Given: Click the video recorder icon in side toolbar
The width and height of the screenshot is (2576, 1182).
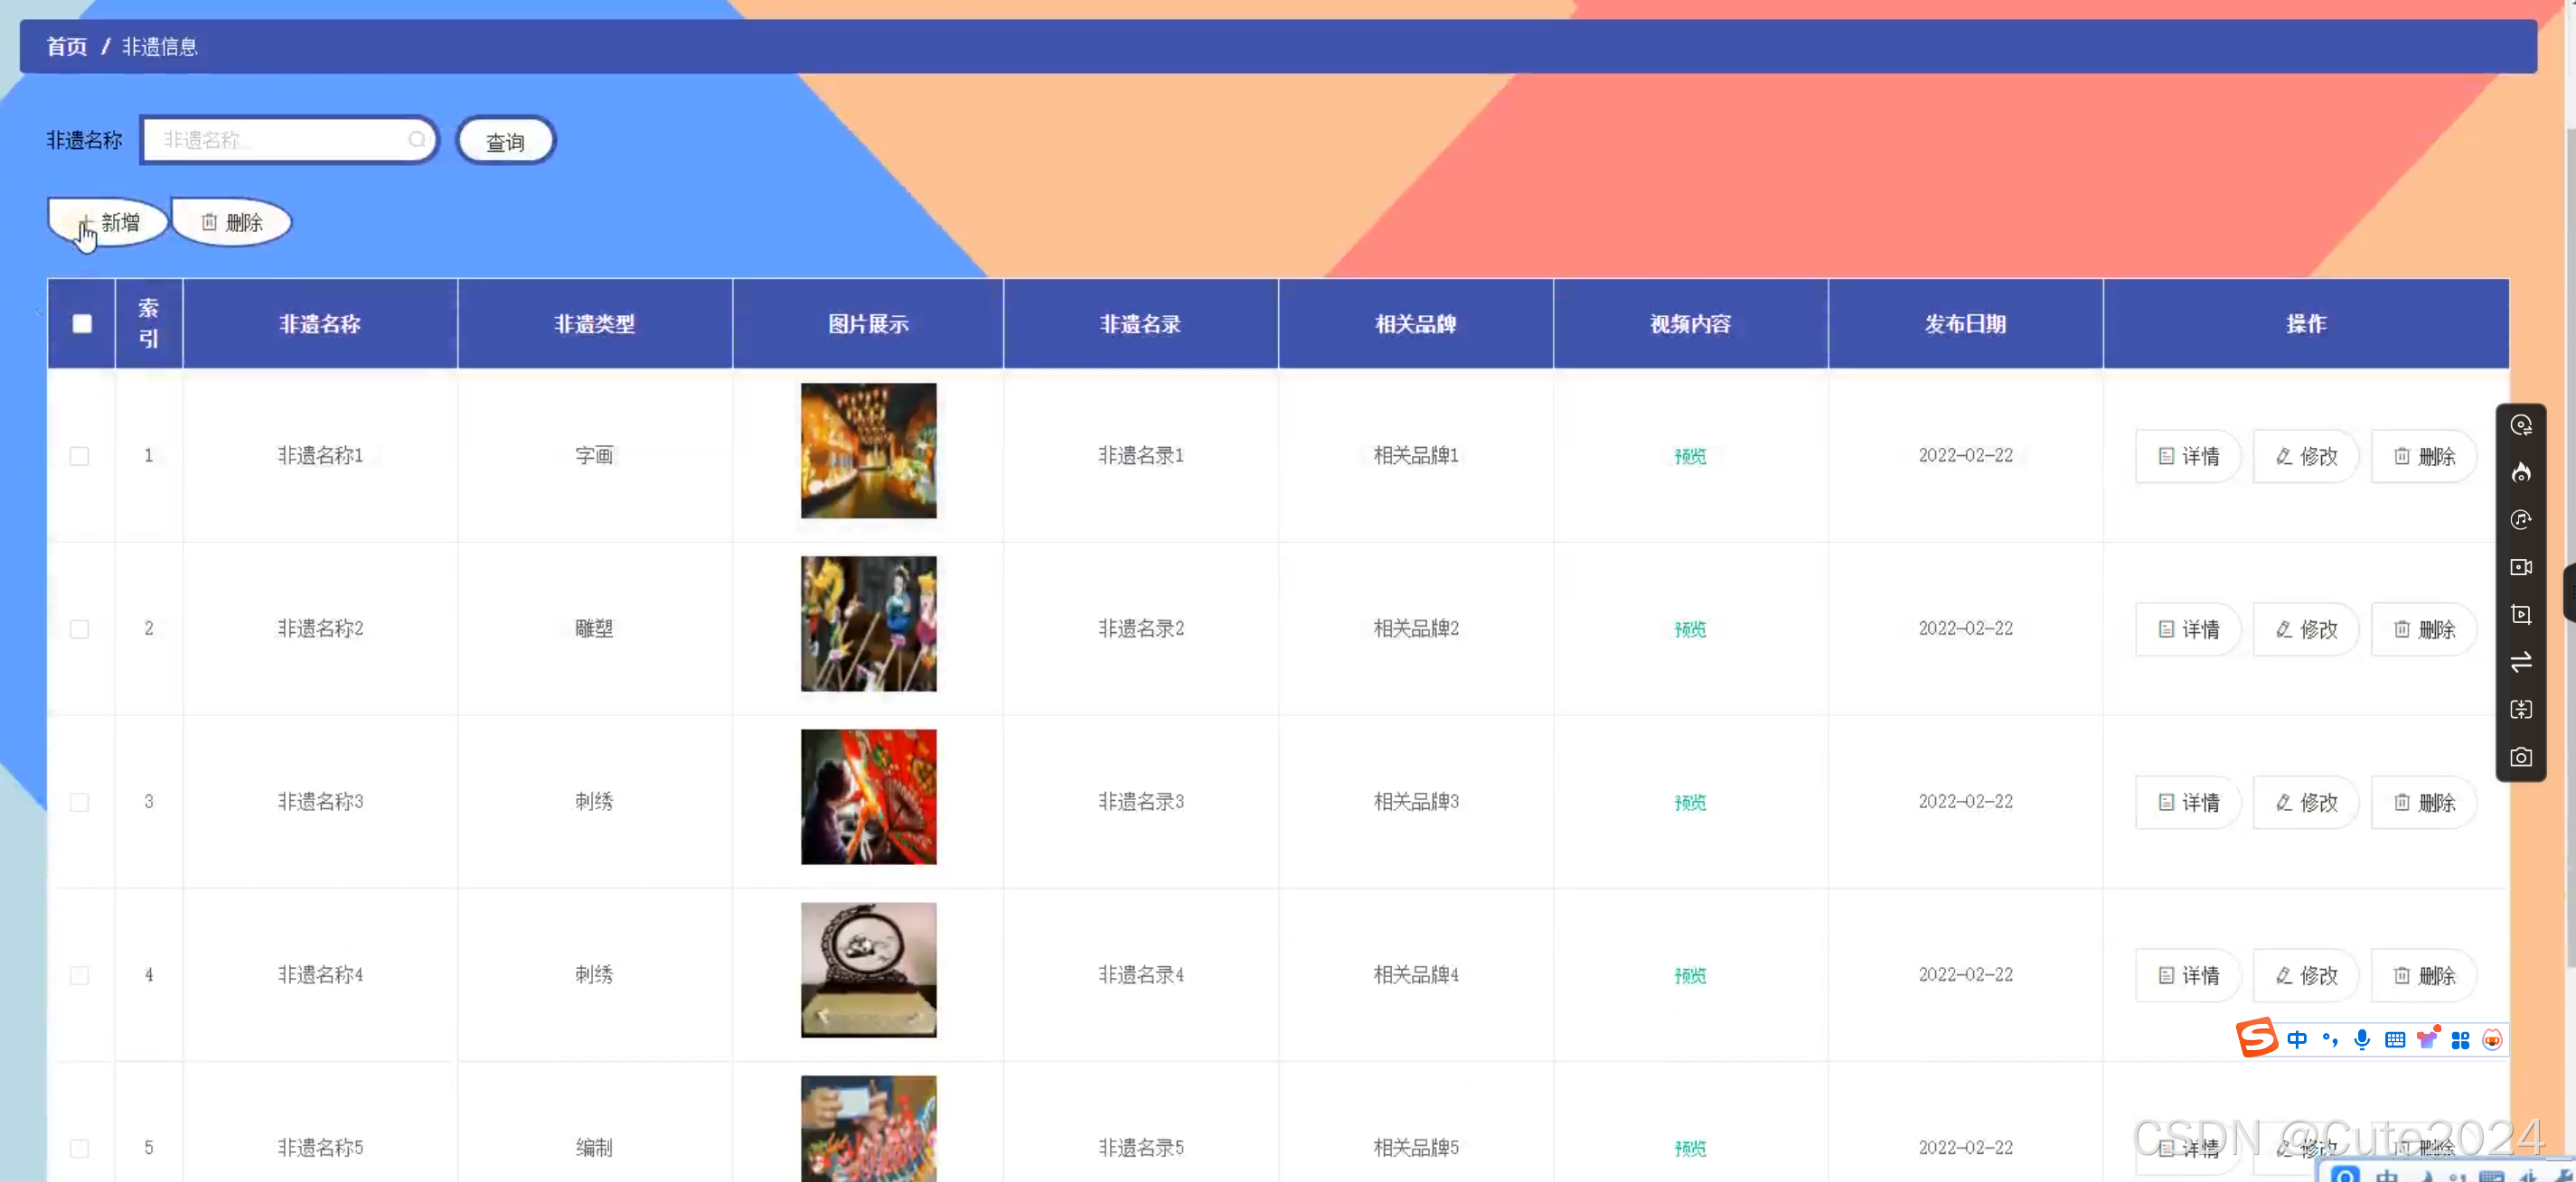Looking at the screenshot, I should [2520, 567].
